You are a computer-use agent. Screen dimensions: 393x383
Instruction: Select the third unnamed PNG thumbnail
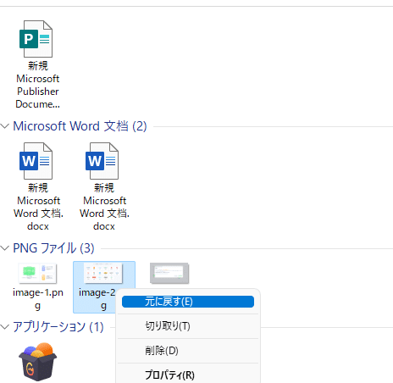click(169, 273)
